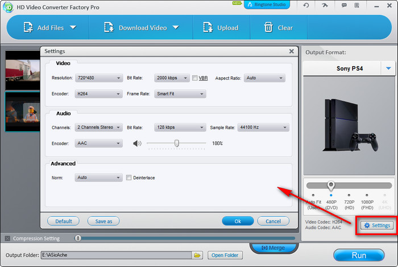Open Ringtone Studio
Screen dimensions: 398x267
267,5
